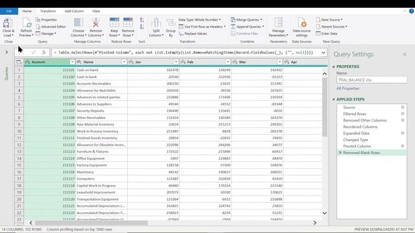Click the Remove Rows icon
The height and width of the screenshot is (233, 415).
pyautogui.click(x=128, y=23)
